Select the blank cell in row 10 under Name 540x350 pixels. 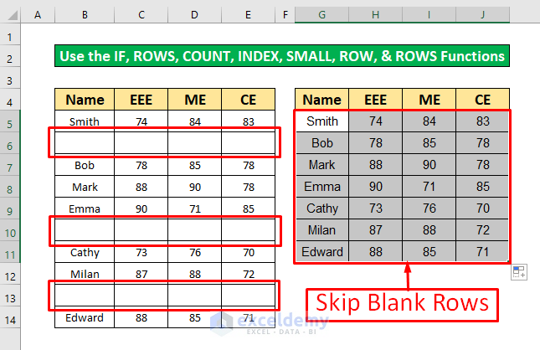(85, 230)
